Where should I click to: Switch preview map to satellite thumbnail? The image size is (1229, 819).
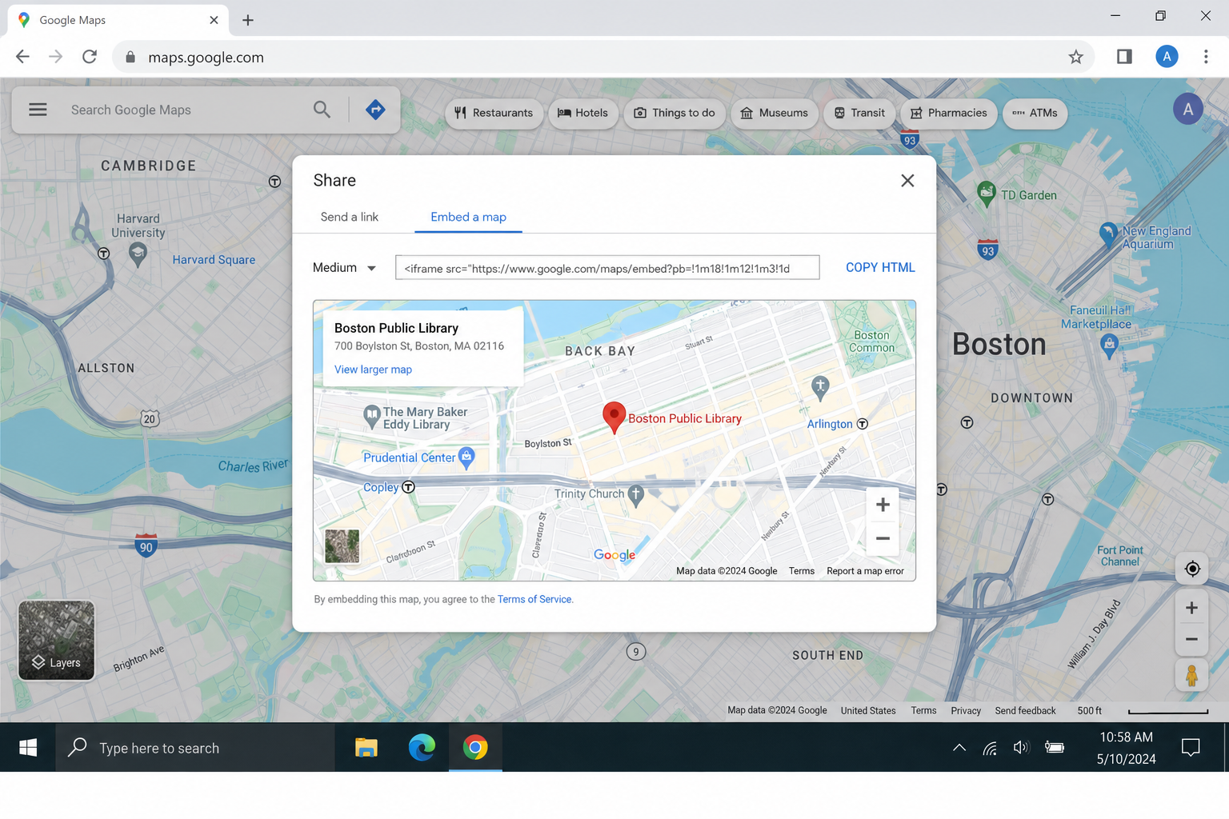coord(342,546)
